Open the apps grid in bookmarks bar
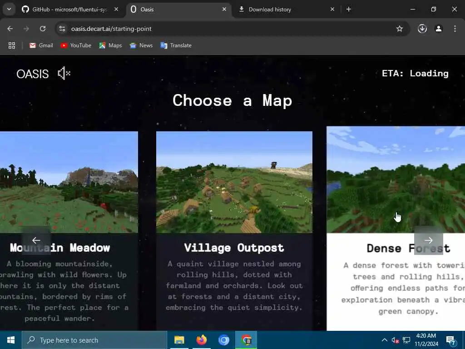 point(11,45)
